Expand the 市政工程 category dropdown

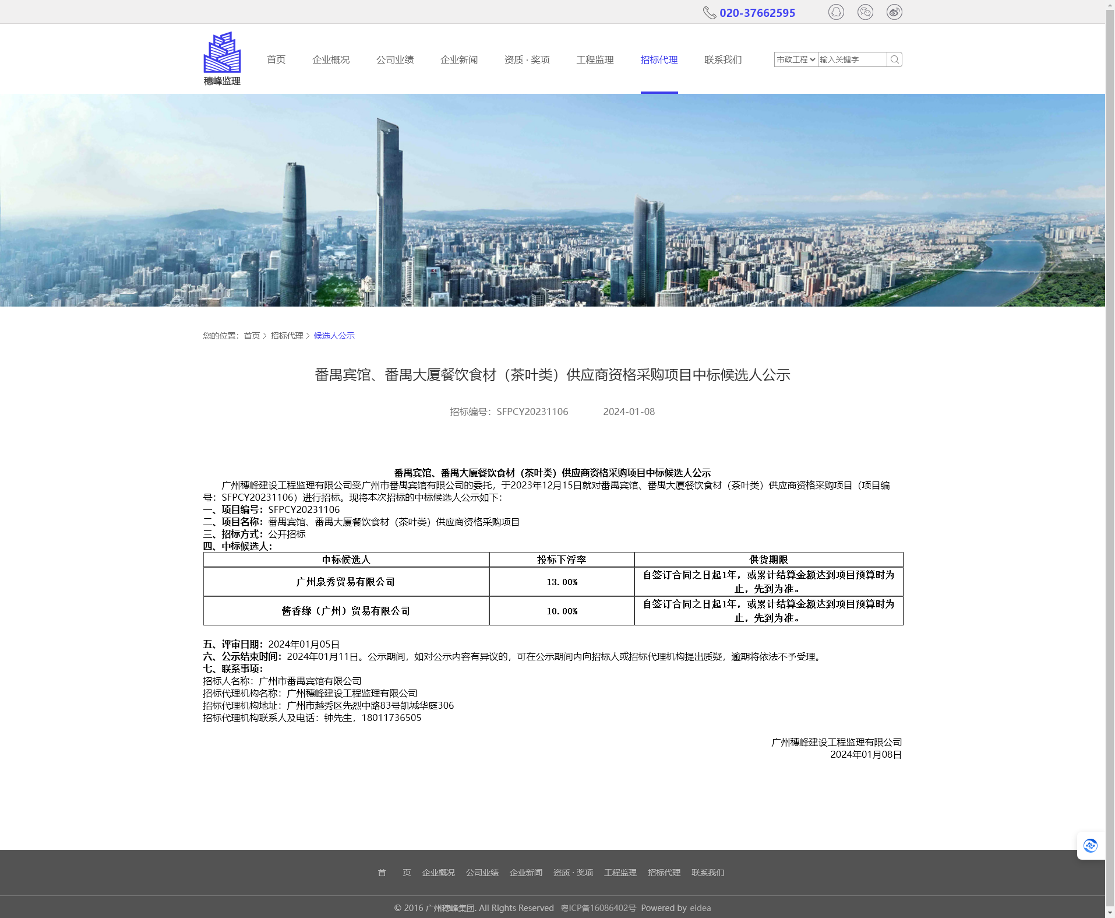pos(796,59)
